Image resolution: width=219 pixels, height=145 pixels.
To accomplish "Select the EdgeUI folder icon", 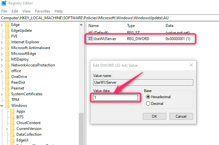I will coord(12,140).
